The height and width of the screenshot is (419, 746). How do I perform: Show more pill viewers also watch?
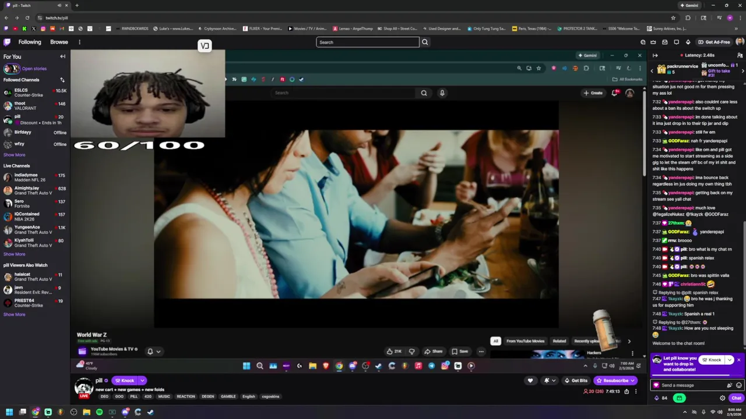[14, 315]
